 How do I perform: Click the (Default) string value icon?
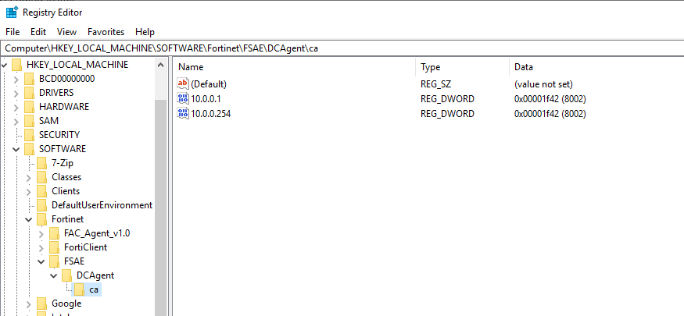pyautogui.click(x=184, y=84)
